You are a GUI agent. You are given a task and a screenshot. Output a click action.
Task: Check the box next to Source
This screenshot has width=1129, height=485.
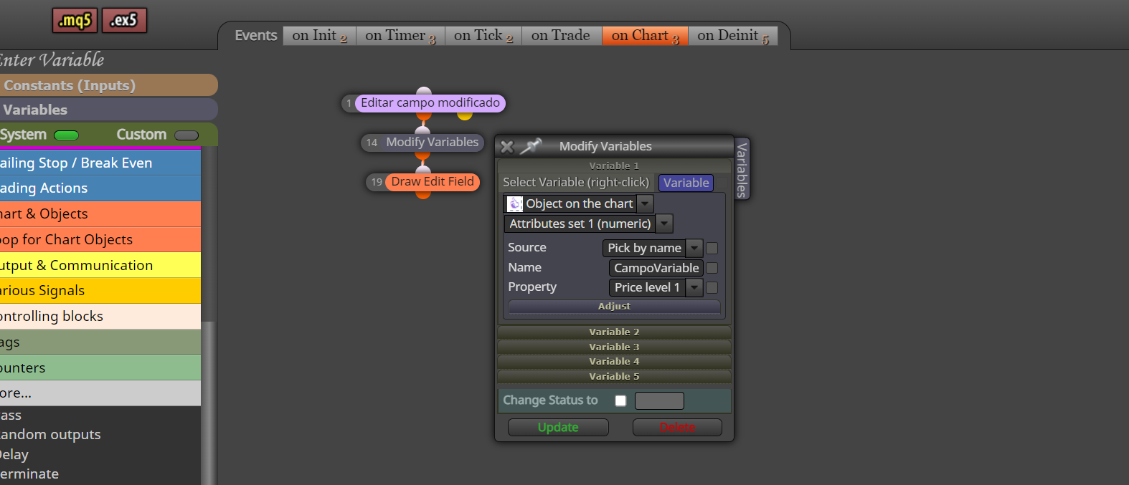click(x=712, y=248)
